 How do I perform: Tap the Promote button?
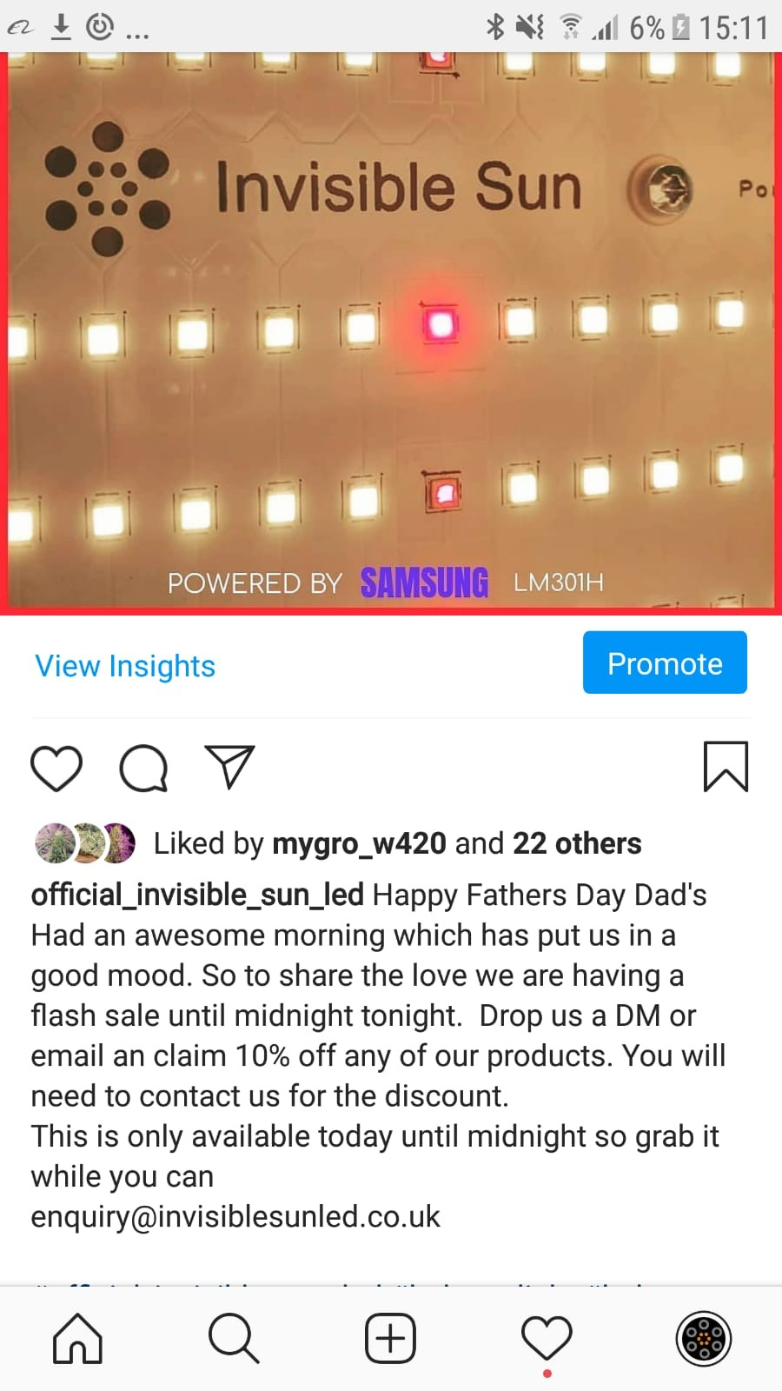point(665,662)
